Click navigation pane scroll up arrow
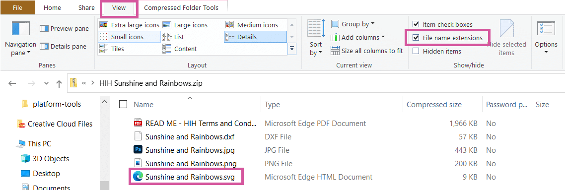 (104, 102)
